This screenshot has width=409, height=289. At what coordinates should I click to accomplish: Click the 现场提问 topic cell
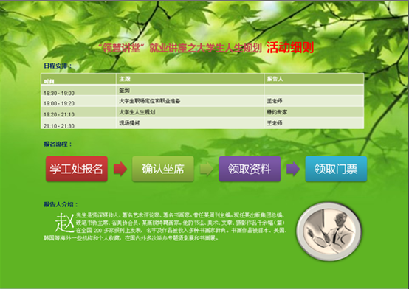click(x=190, y=123)
